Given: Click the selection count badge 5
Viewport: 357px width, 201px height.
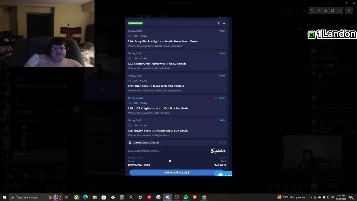Looking at the screenshot, I should pos(218,23).
